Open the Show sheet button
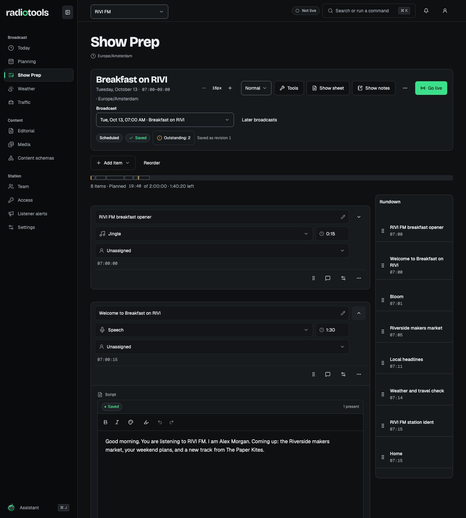 point(328,88)
